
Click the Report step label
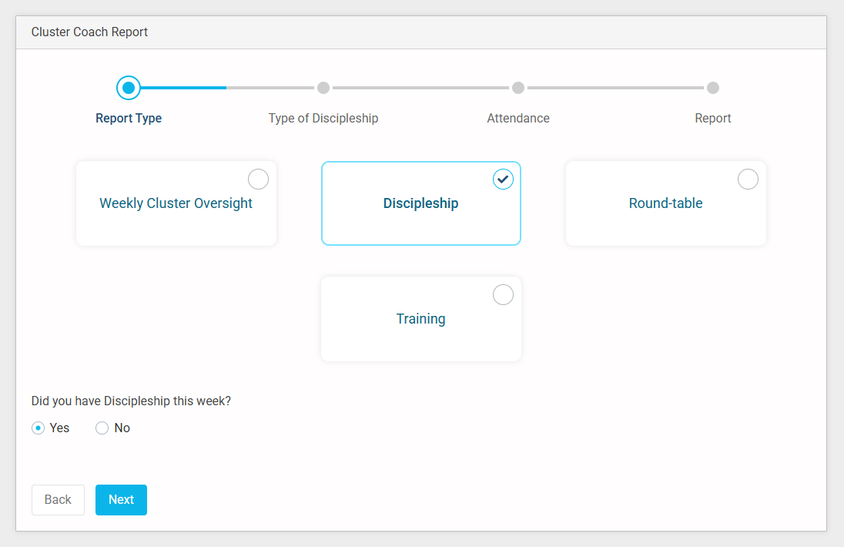click(713, 119)
